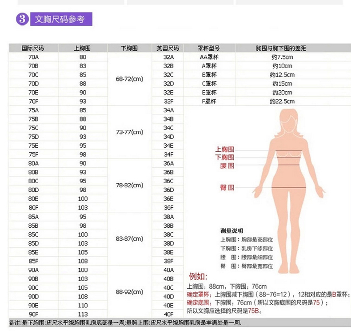This screenshot has width=351, height=335.
Task: Click the 约22.5cm difference cell
Action: click(x=281, y=101)
